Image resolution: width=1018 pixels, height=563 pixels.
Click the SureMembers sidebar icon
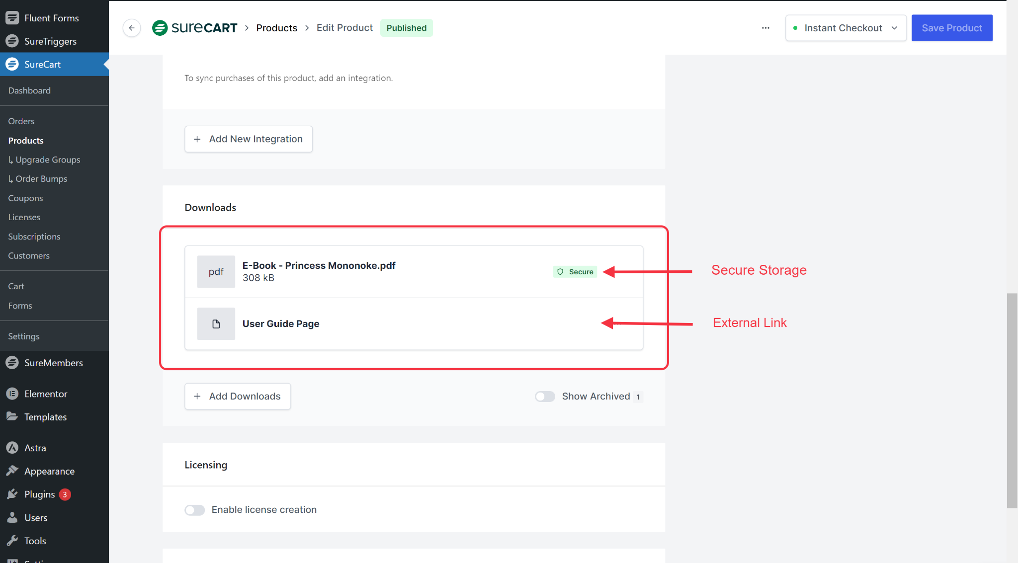[x=12, y=363]
